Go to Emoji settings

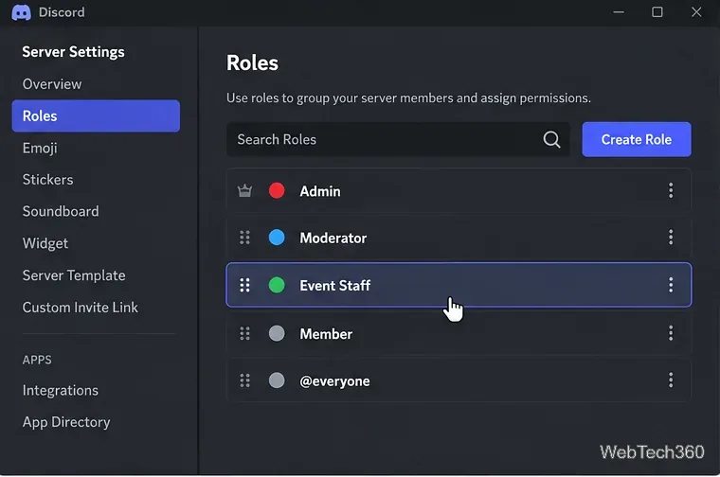pos(40,149)
